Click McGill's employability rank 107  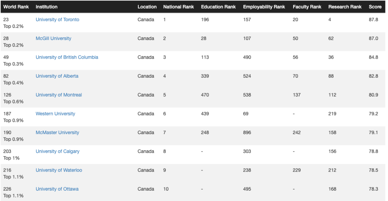pos(247,38)
